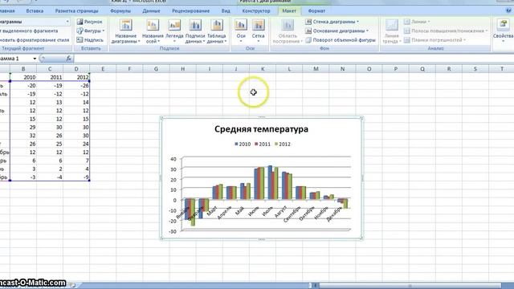This screenshot has height=289, width=514.
Task: Click the Сентябрь axis label on chart
Action: (292, 214)
